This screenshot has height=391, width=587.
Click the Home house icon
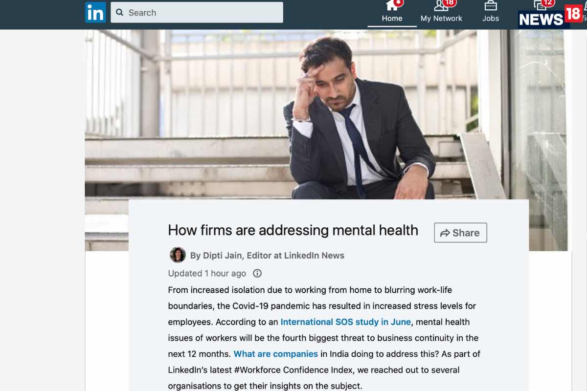pyautogui.click(x=392, y=5)
